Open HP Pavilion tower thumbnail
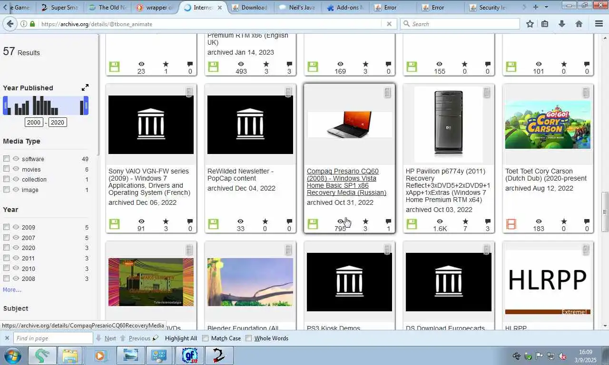The width and height of the screenshot is (609, 365). [x=448, y=125]
